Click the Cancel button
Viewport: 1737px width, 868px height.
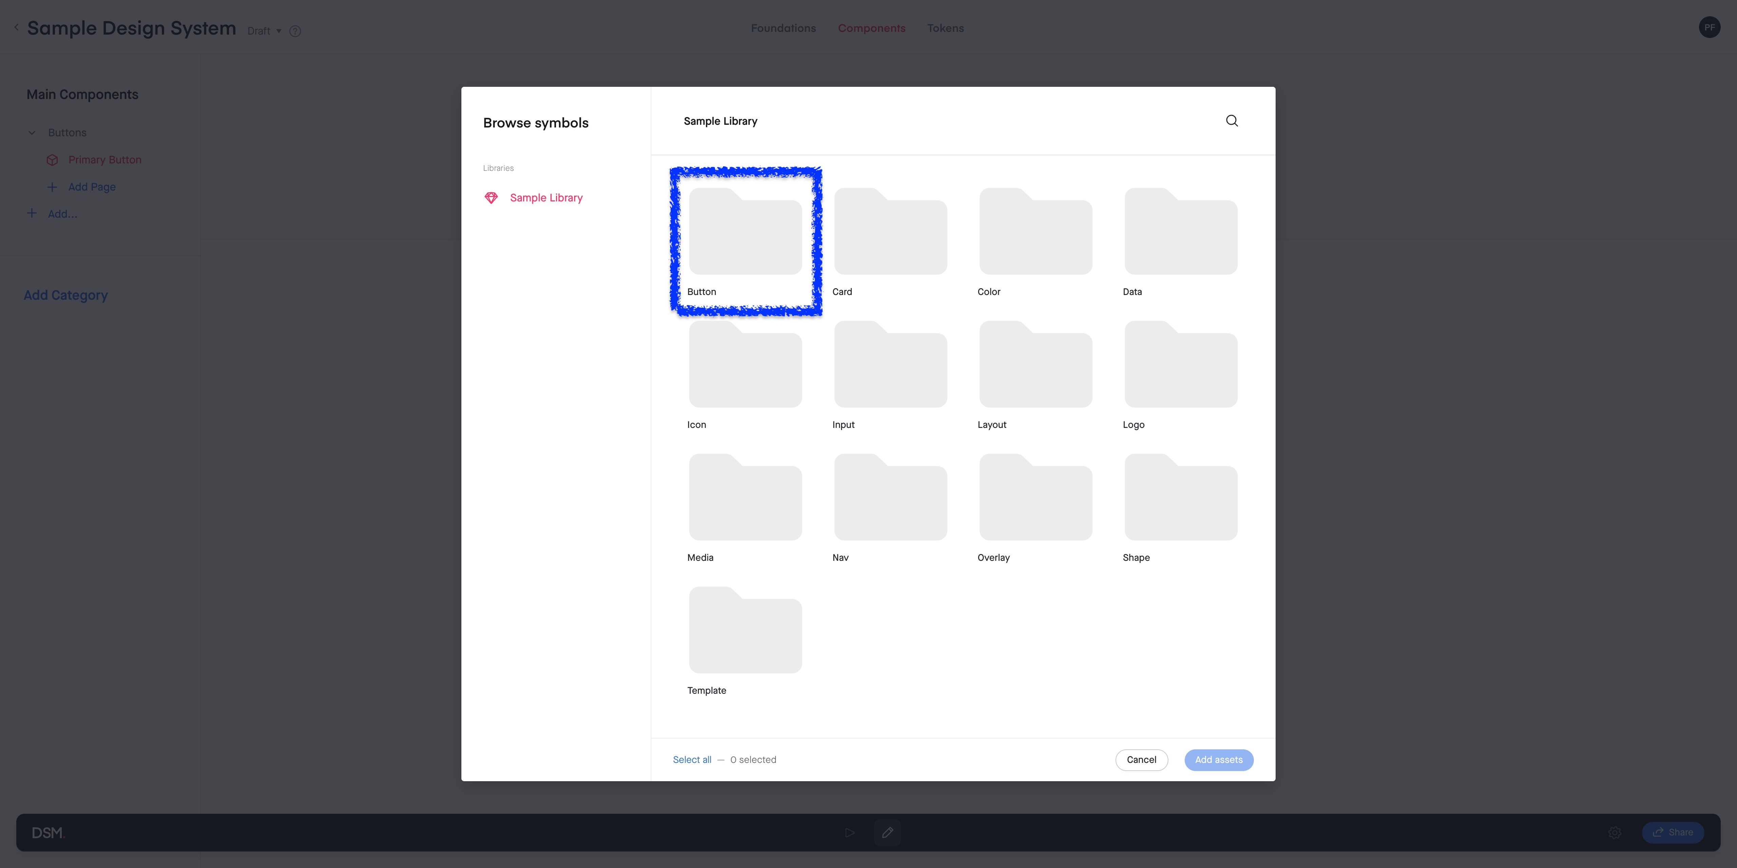(x=1141, y=759)
